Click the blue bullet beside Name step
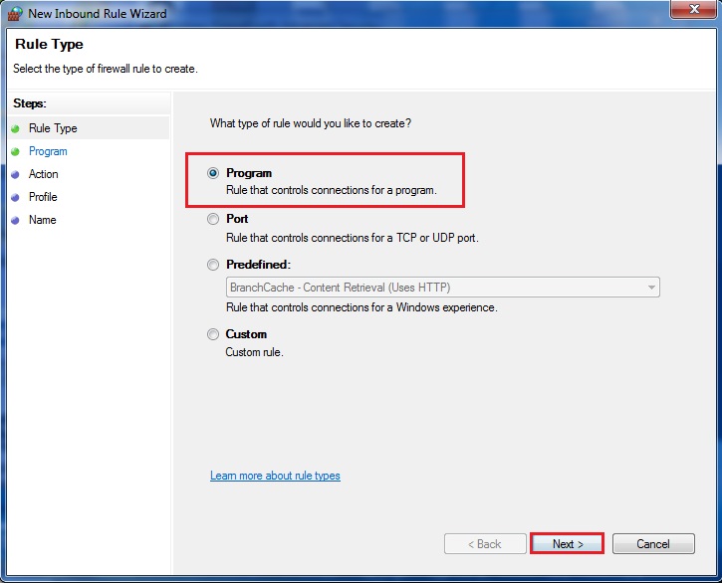 [x=15, y=221]
